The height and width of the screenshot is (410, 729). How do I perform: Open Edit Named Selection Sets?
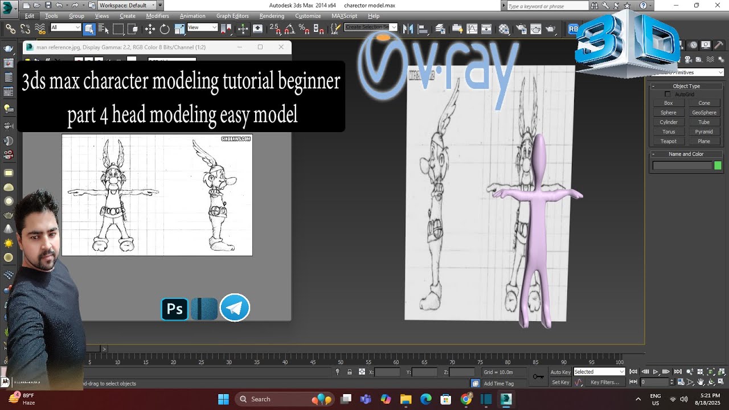click(x=336, y=28)
